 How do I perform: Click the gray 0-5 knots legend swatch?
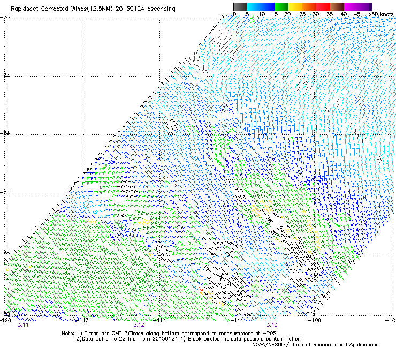[240, 6]
